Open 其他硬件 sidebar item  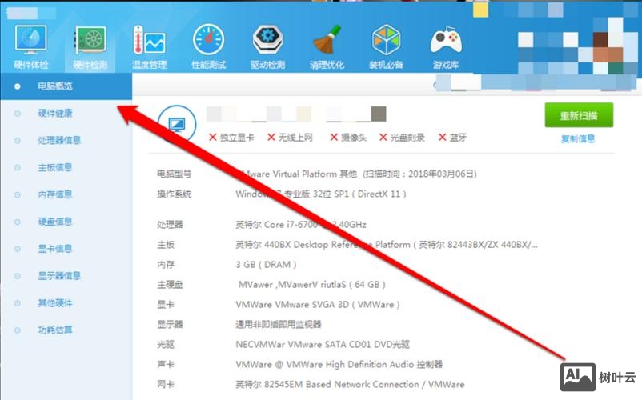click(x=55, y=303)
